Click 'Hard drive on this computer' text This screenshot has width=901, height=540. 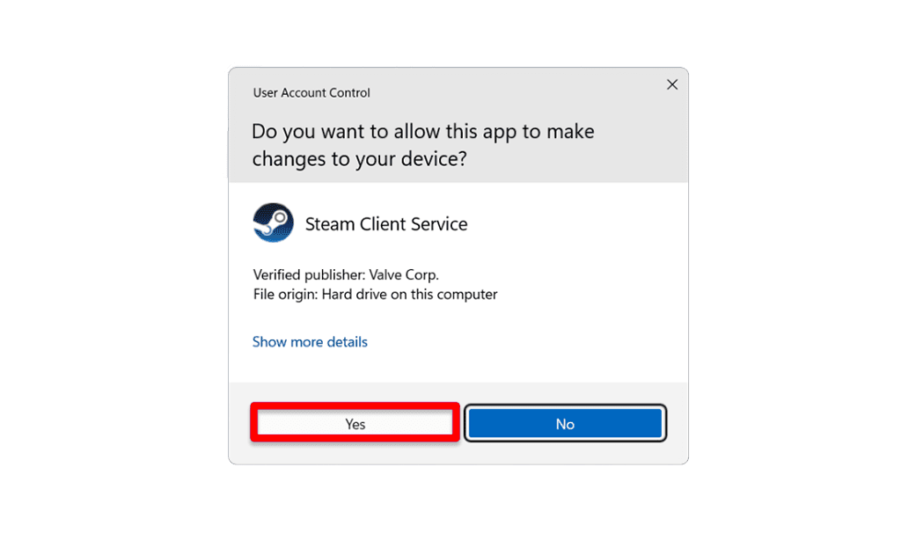[x=410, y=294]
